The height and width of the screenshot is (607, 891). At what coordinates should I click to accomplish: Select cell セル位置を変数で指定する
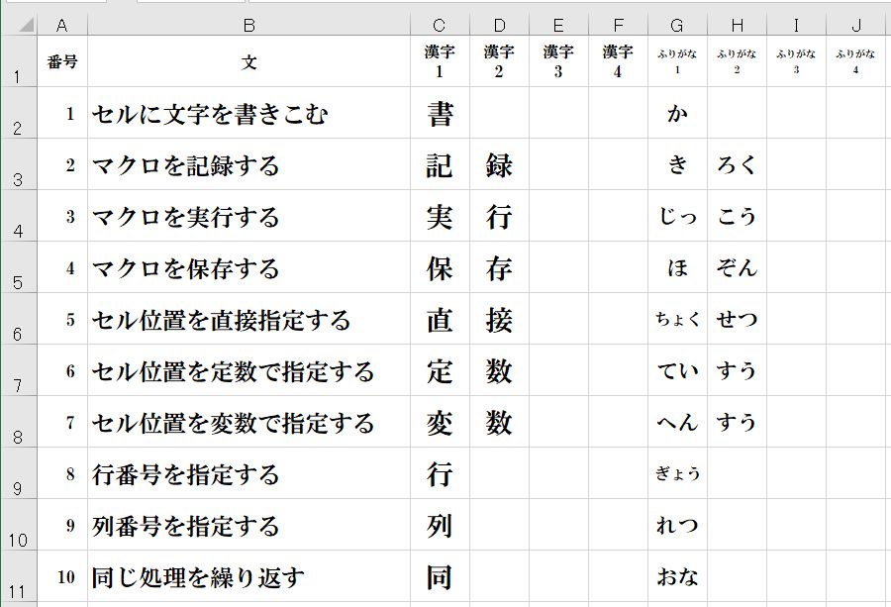(248, 422)
